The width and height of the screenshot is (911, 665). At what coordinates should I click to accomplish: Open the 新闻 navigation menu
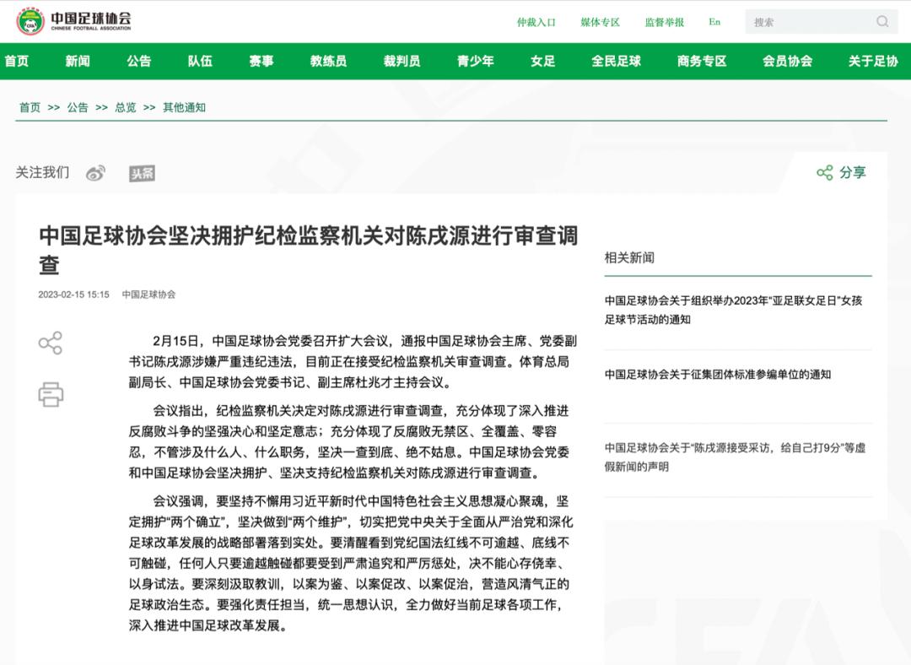[78, 62]
